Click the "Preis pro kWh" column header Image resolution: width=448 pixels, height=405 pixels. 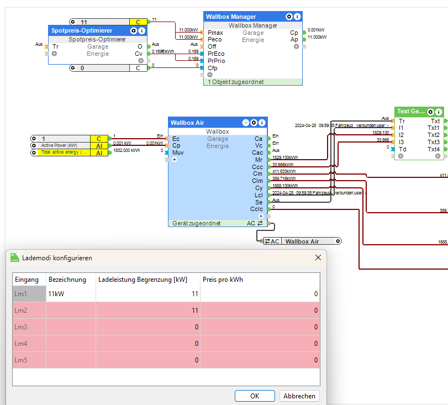point(260,280)
